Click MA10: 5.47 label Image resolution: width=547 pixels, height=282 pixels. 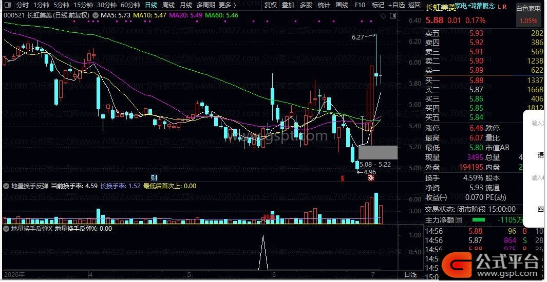click(x=150, y=15)
